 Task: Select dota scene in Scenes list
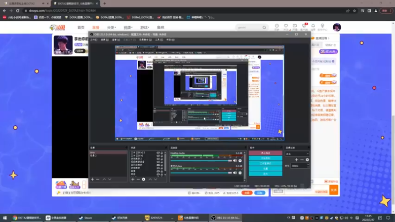coord(108,152)
